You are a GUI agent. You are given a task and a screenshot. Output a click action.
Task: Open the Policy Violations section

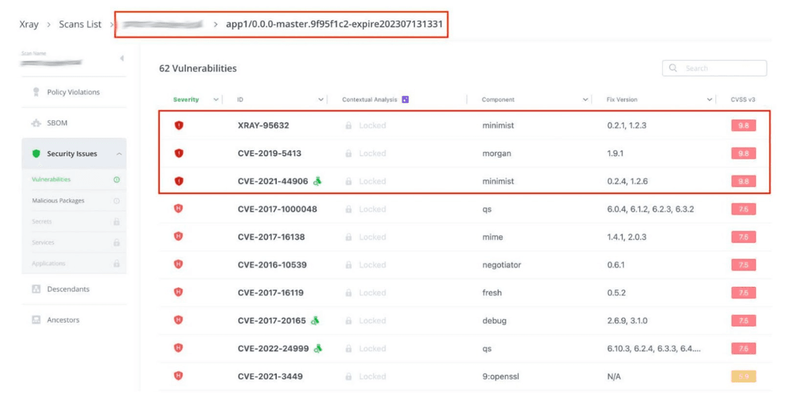point(73,92)
